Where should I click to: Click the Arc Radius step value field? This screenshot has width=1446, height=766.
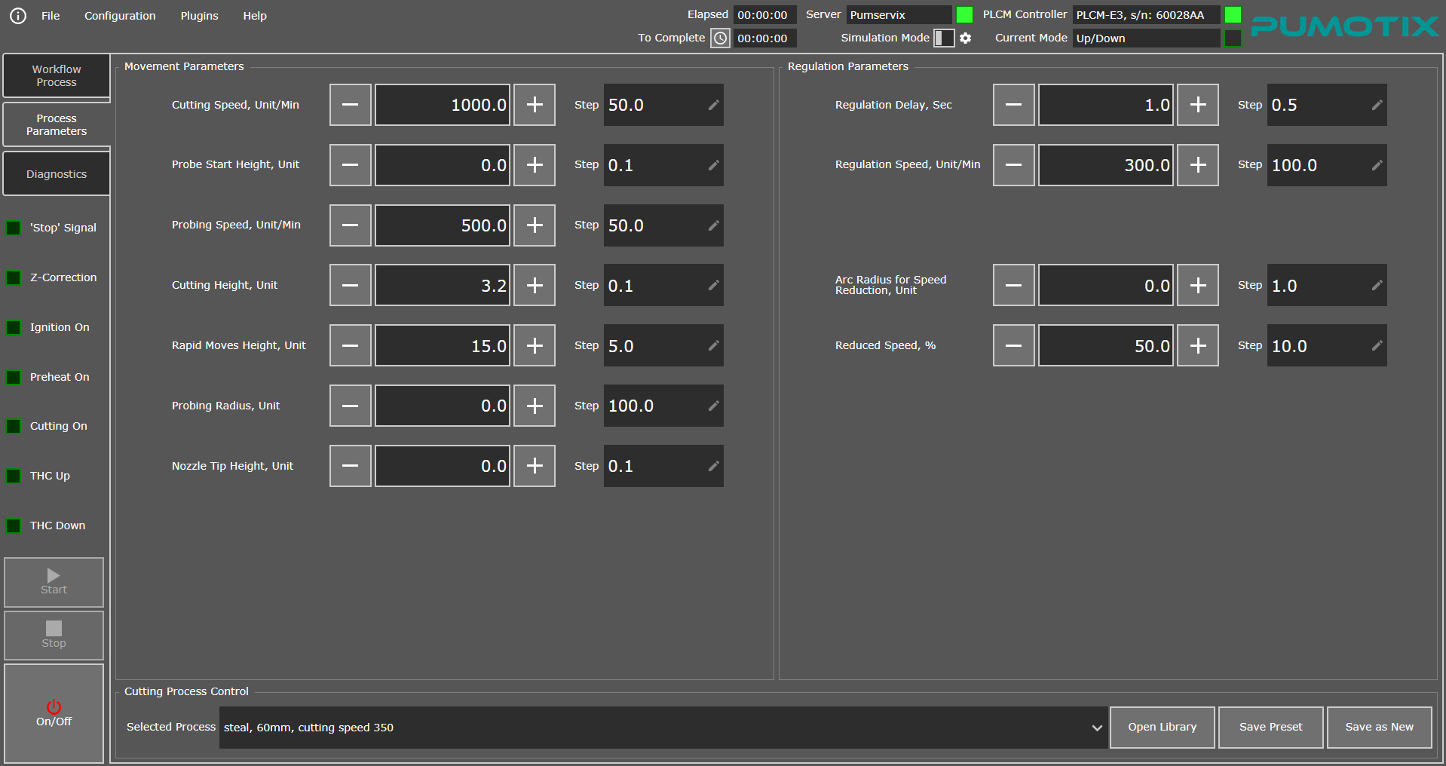[1327, 285]
